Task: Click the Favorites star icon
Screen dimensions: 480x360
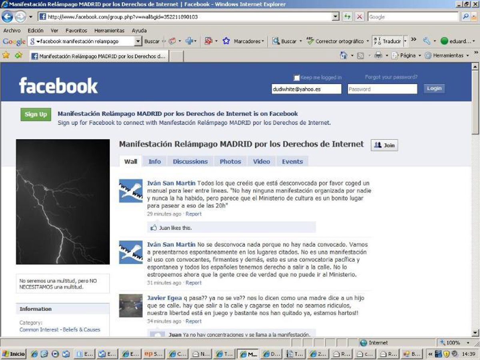Action: pos(6,56)
